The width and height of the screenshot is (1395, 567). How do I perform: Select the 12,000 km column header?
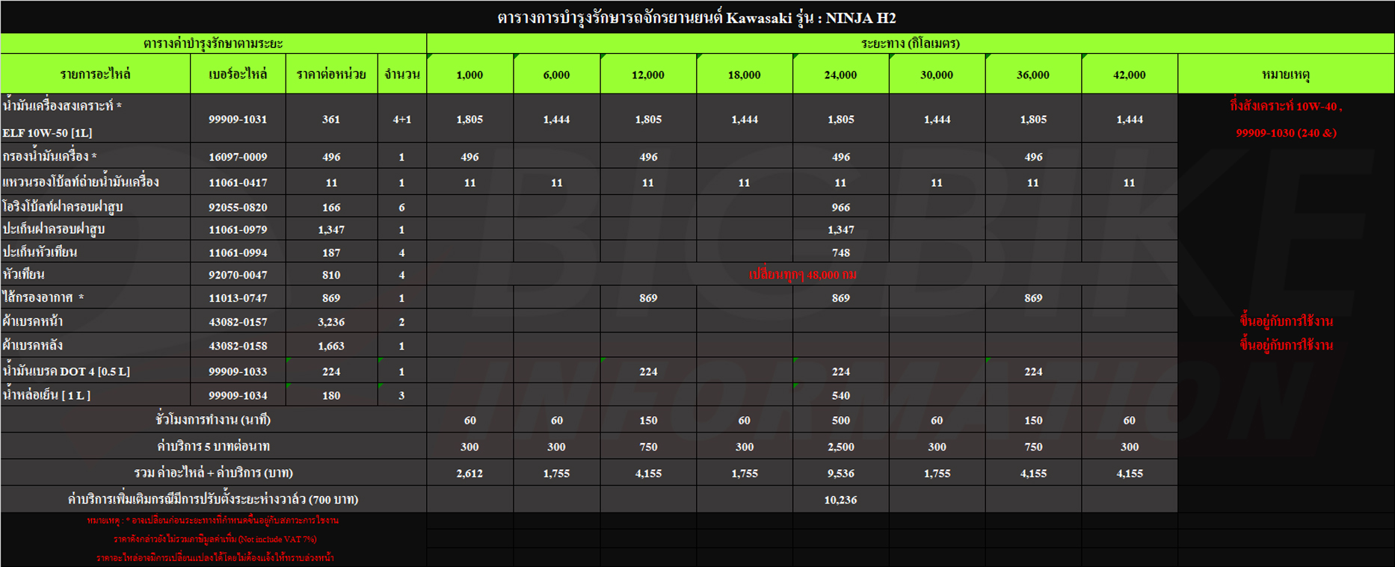point(648,74)
